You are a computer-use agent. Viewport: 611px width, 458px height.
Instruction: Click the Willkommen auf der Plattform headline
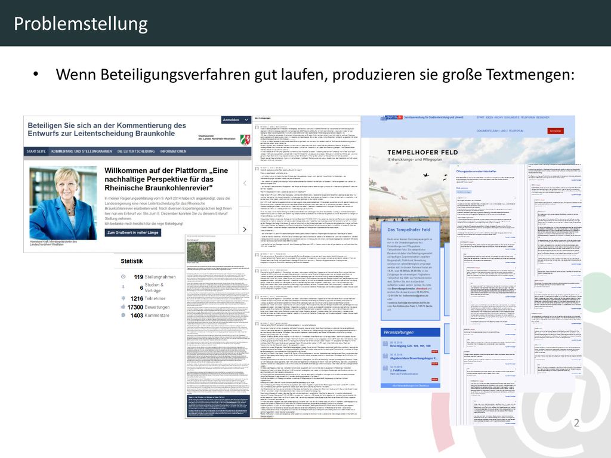click(x=166, y=179)
